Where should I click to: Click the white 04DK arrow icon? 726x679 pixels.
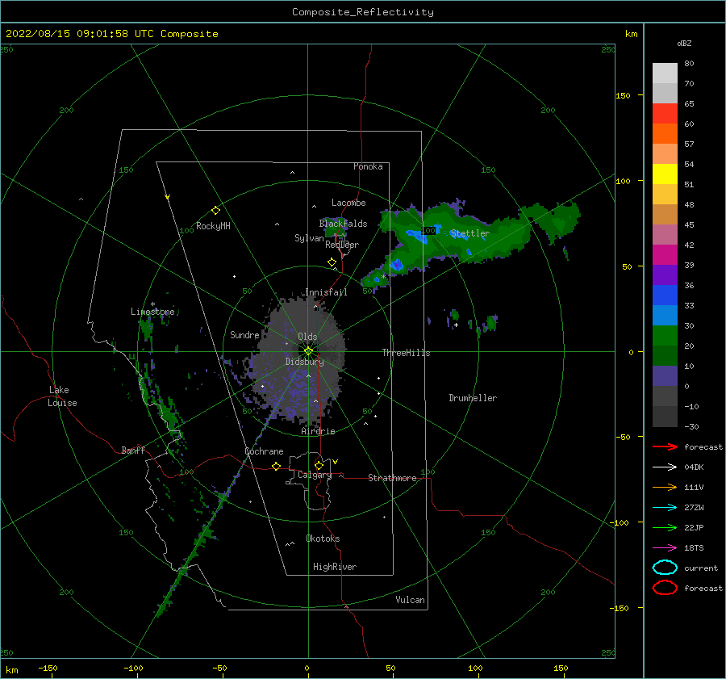665,467
